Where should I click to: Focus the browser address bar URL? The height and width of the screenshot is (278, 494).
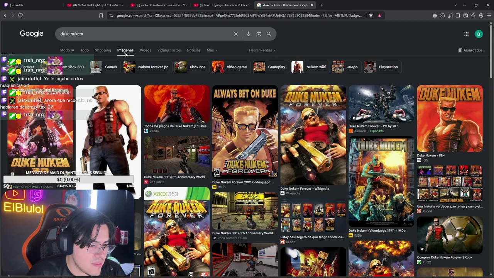[239, 15]
